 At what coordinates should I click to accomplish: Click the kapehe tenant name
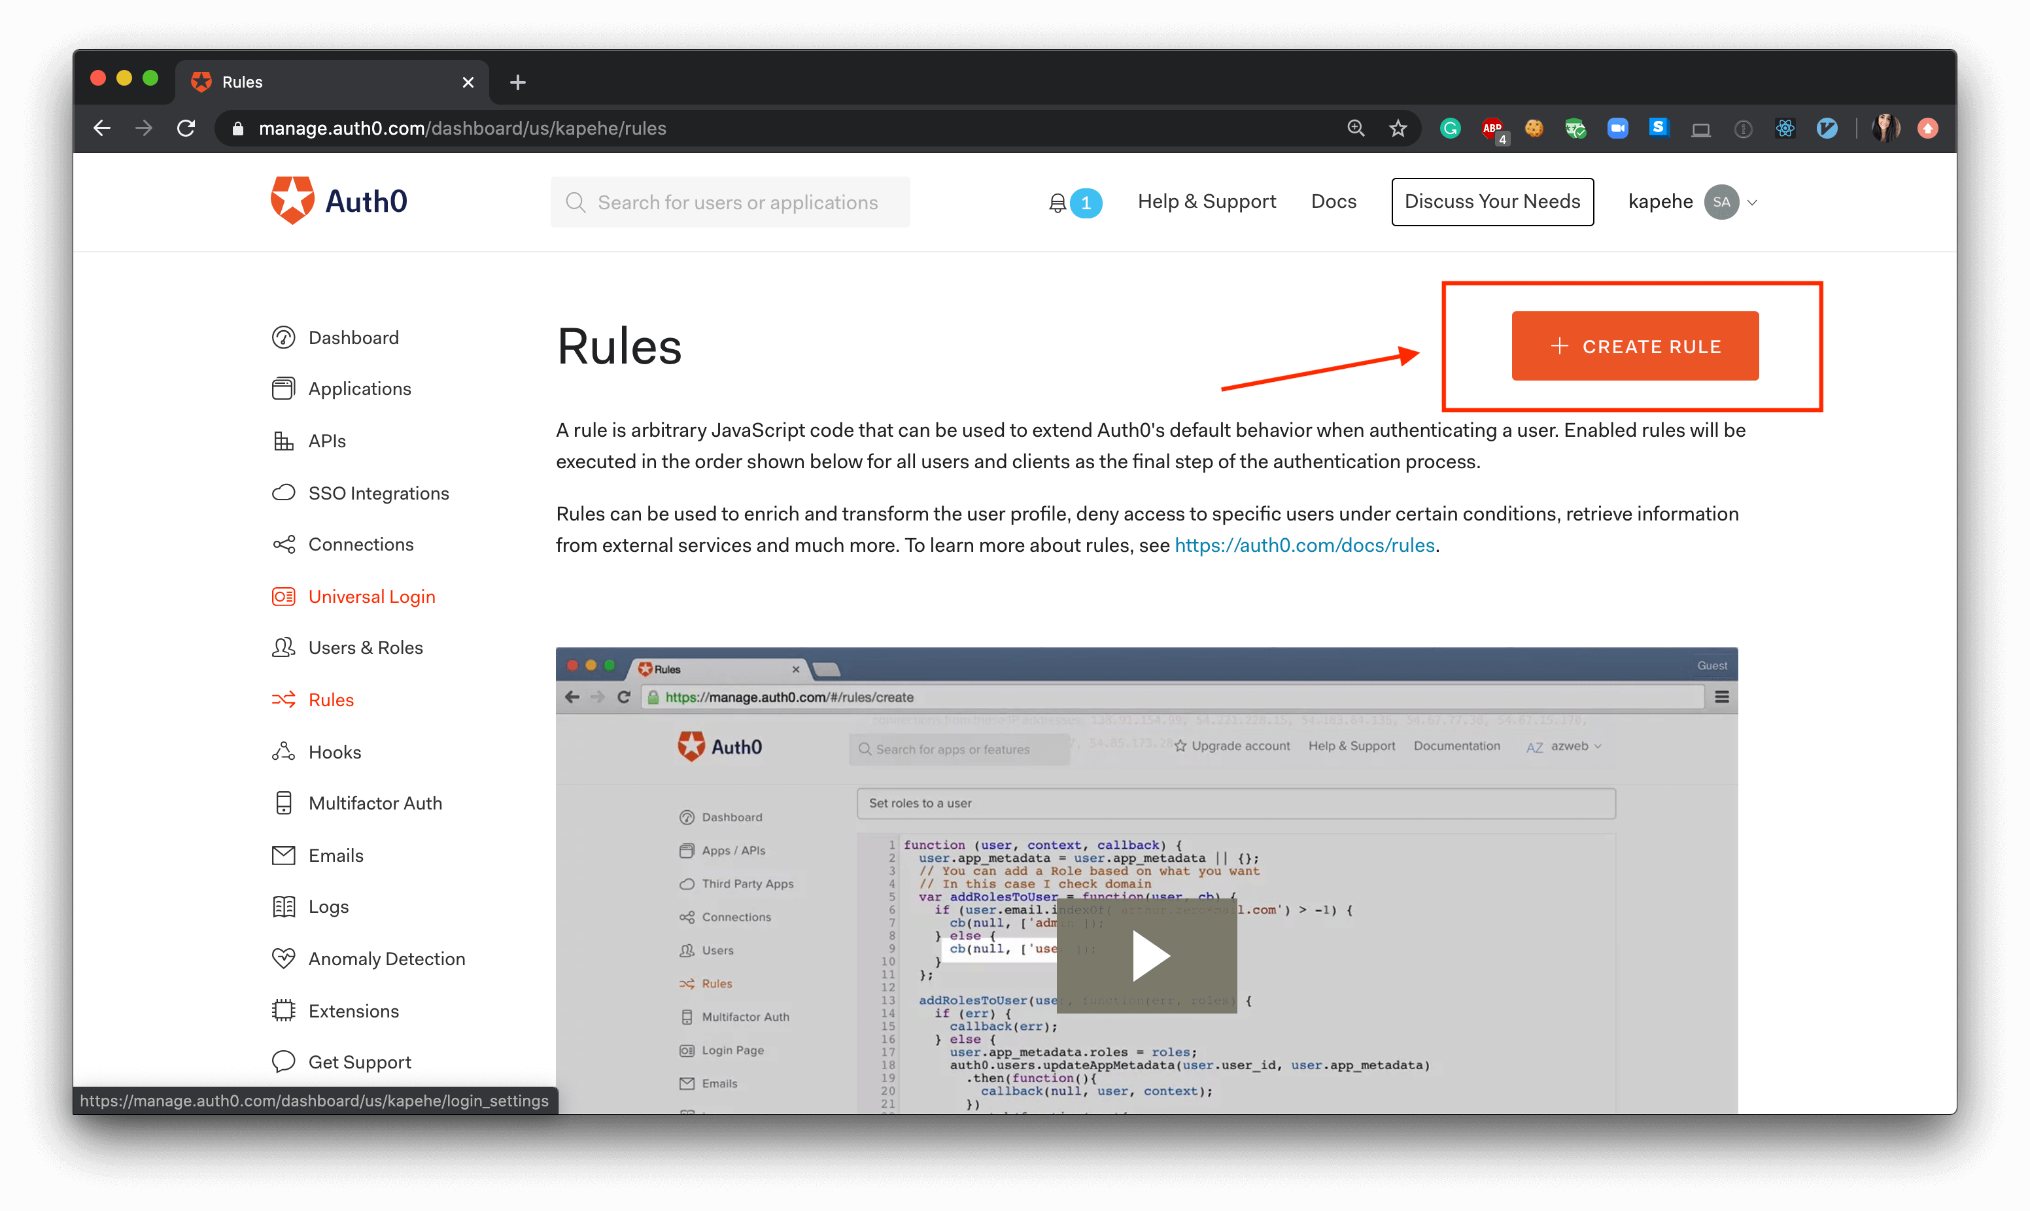pyautogui.click(x=1660, y=201)
